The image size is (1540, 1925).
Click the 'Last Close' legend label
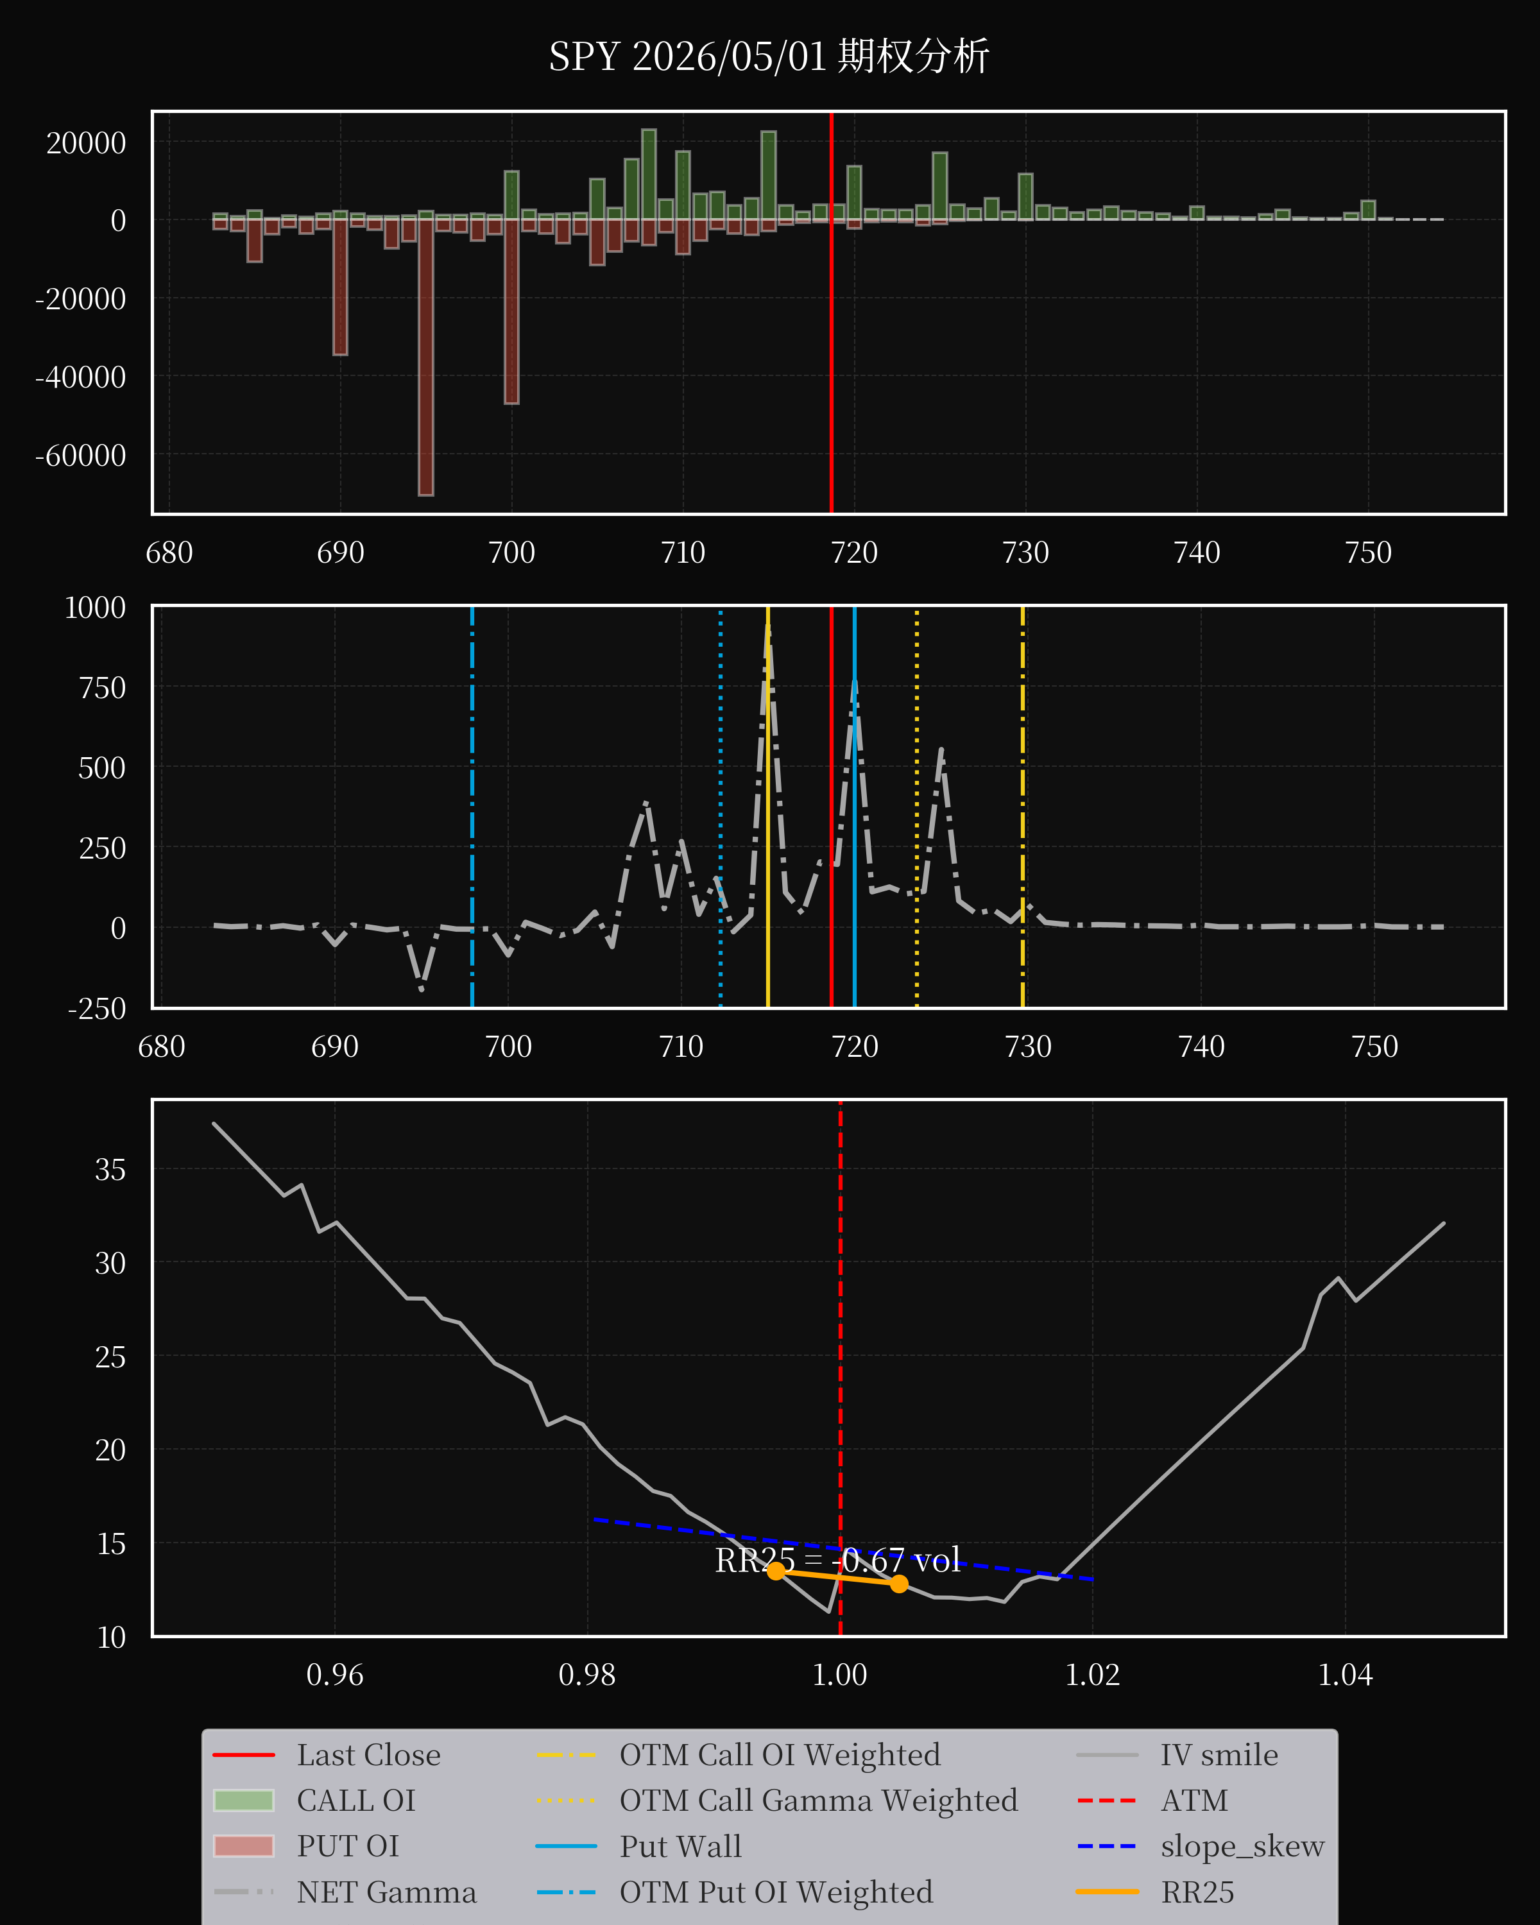369,1754
